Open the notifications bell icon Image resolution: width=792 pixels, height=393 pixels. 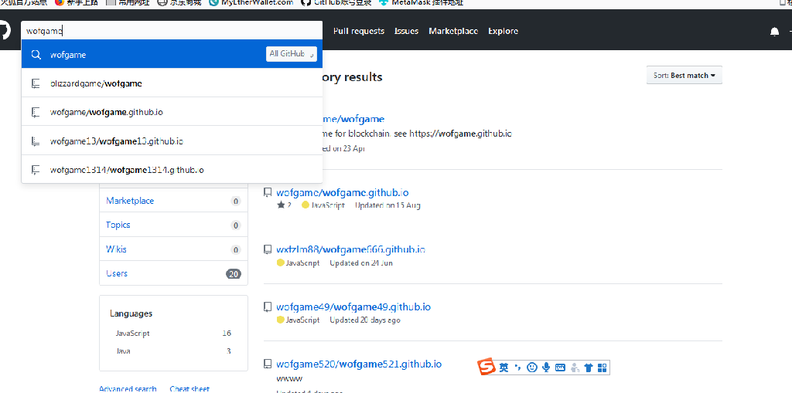[774, 32]
